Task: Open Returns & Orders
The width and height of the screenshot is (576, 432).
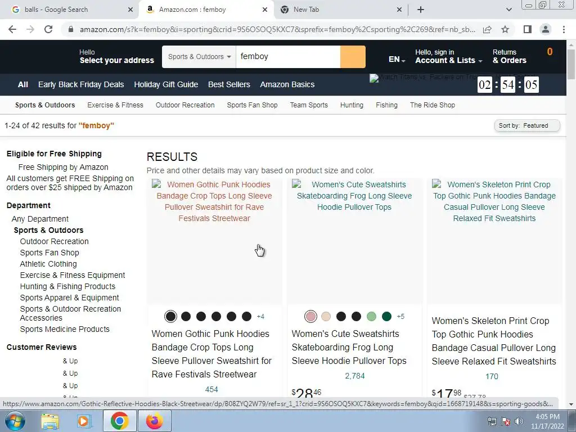Action: 510,57
